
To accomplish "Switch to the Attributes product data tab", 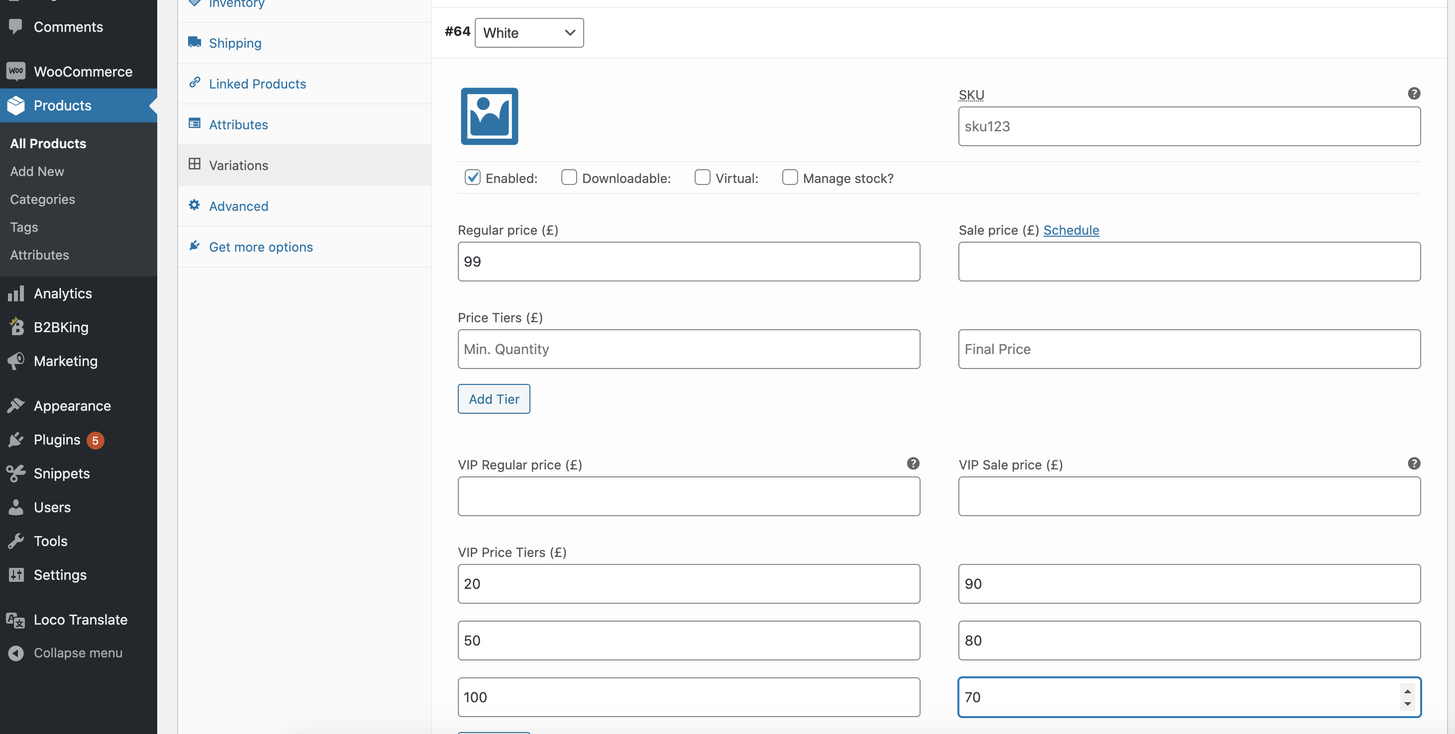I will [305, 124].
